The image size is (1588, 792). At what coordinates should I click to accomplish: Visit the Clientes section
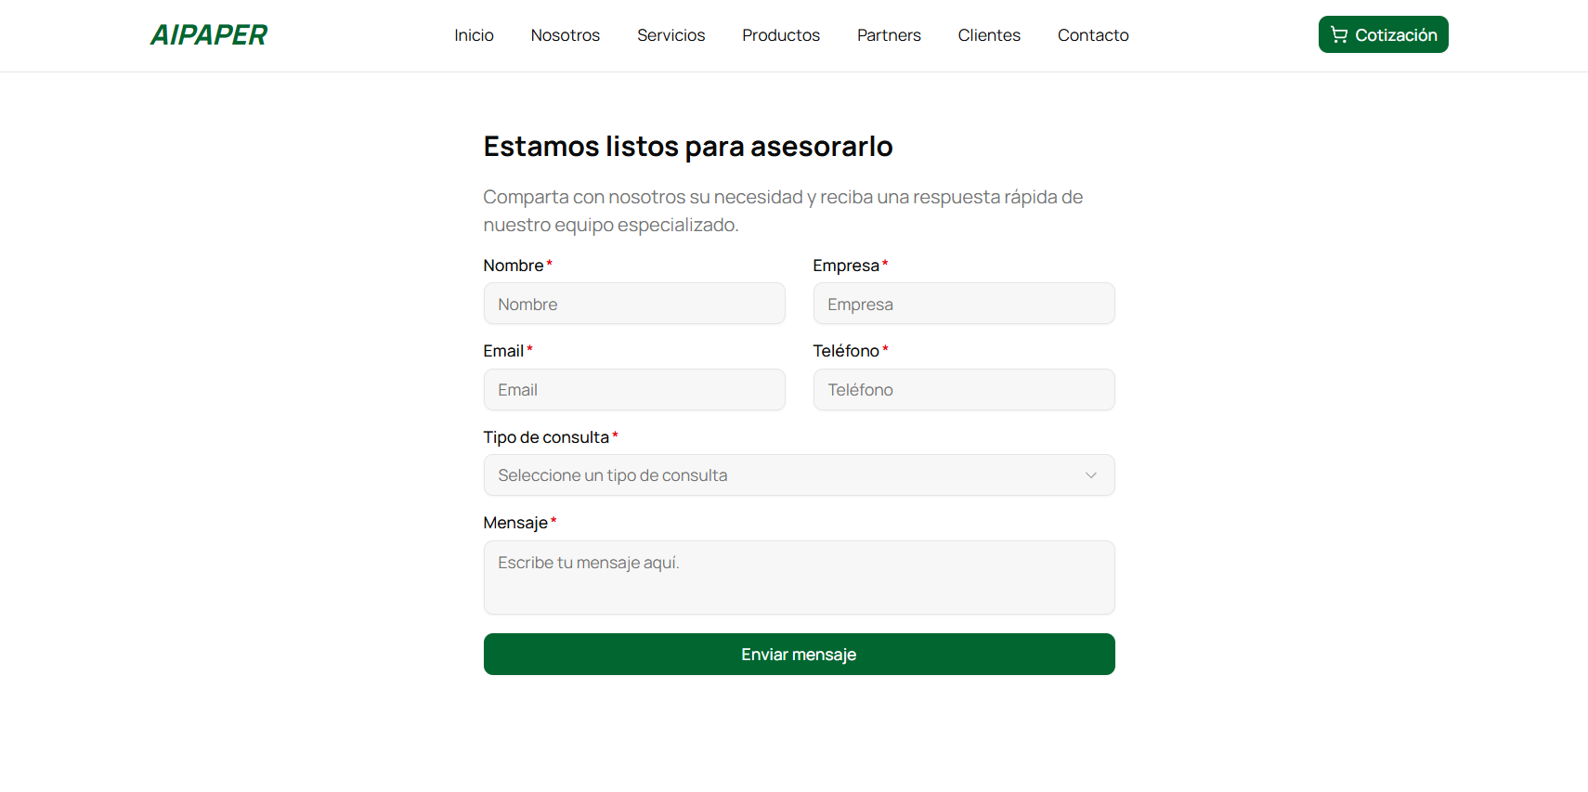point(988,35)
